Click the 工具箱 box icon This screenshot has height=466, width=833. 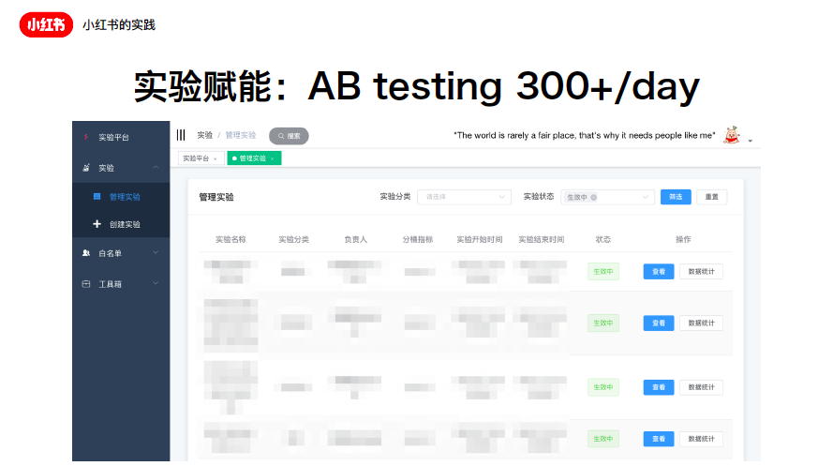click(86, 284)
